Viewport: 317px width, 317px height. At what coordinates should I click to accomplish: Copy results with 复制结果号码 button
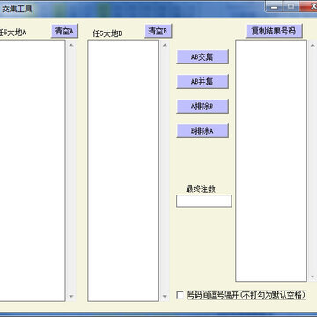[274, 31]
